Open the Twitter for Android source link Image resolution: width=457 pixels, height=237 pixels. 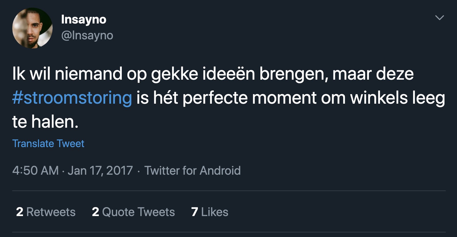coord(193,171)
